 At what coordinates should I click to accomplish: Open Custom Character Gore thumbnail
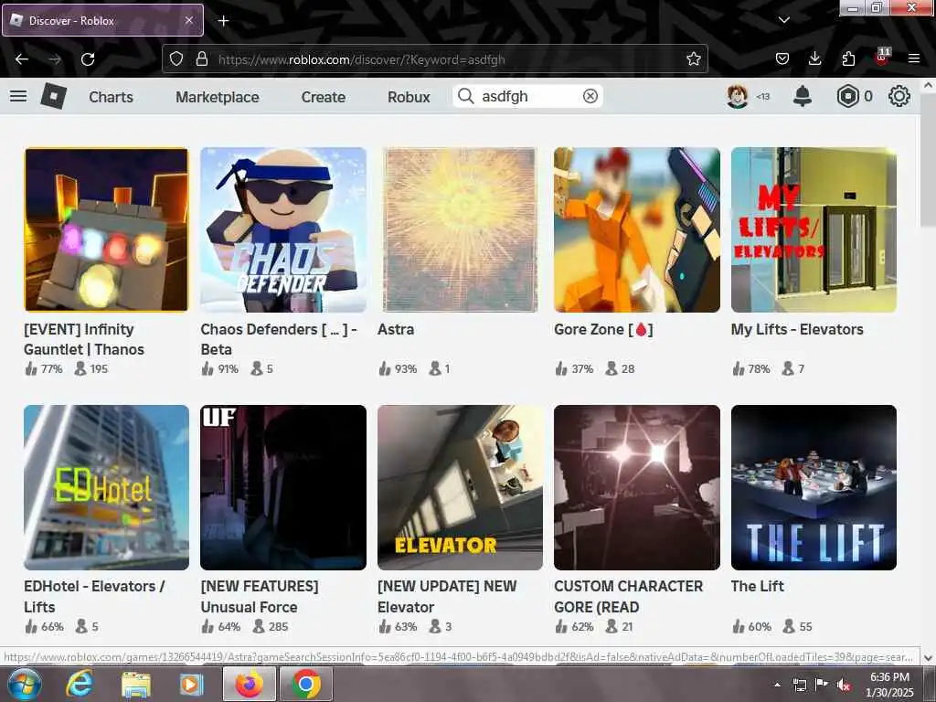pyautogui.click(x=637, y=488)
